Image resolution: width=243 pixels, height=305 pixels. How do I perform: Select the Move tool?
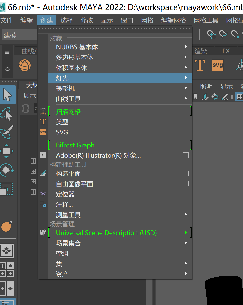(7, 151)
